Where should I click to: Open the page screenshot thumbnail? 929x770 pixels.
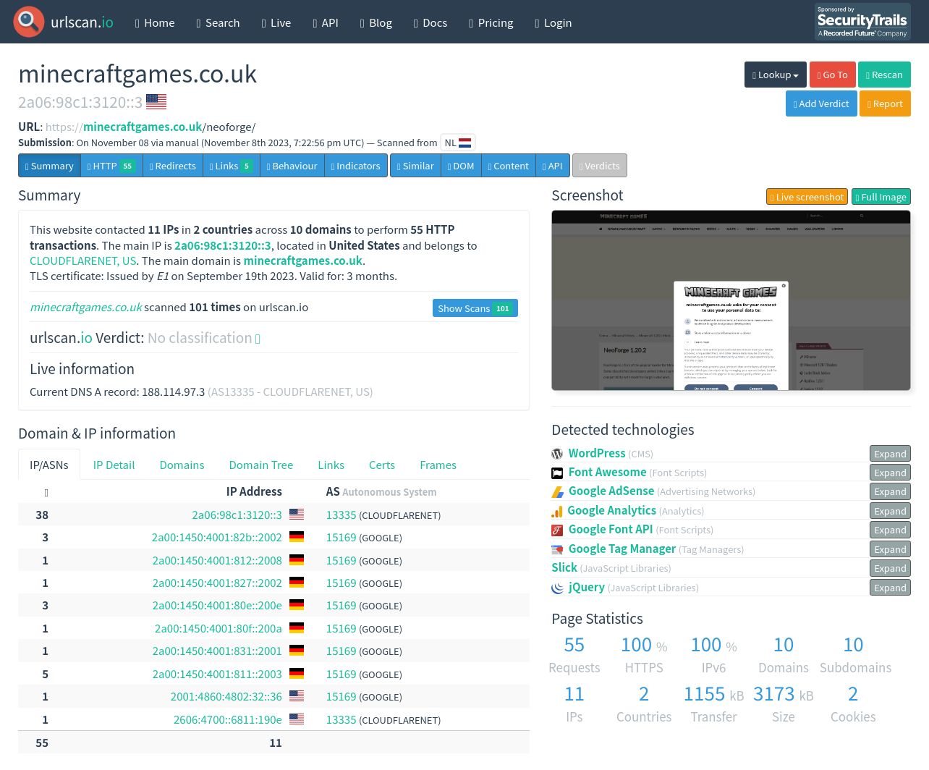[731, 300]
